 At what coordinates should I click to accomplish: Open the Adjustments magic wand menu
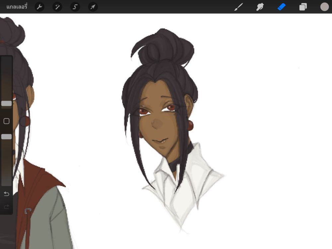(57, 7)
